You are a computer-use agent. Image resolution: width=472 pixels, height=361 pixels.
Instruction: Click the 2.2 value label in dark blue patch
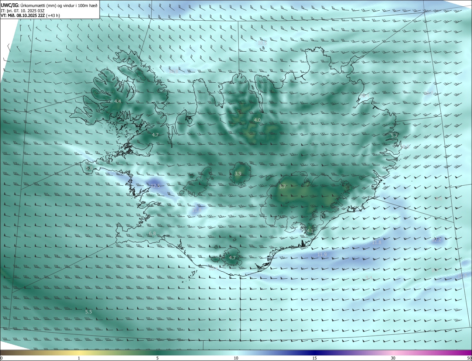pos(437,240)
